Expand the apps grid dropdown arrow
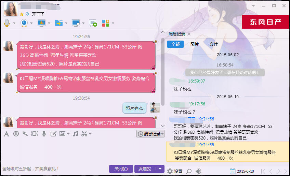 [x=113, y=23]
